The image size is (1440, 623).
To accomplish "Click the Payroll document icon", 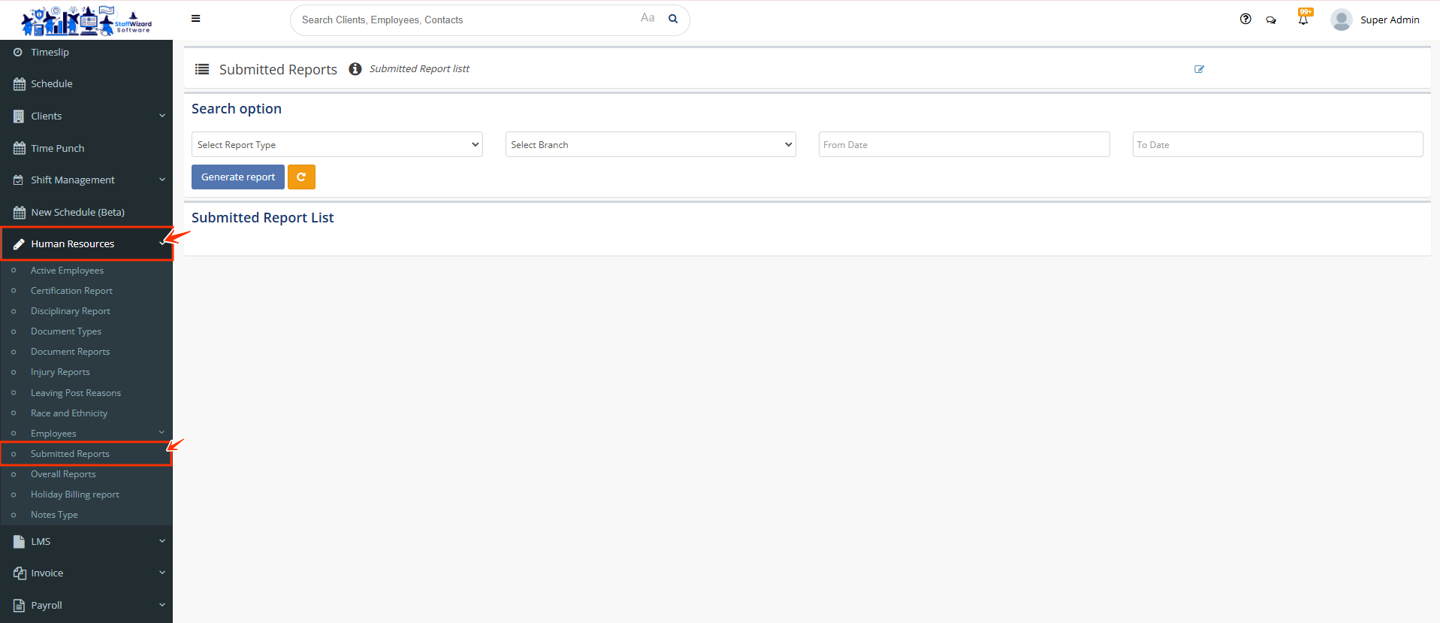I will tap(20, 606).
